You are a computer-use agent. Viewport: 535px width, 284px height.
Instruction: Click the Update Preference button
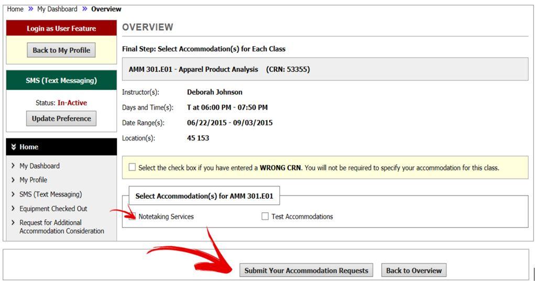point(61,118)
